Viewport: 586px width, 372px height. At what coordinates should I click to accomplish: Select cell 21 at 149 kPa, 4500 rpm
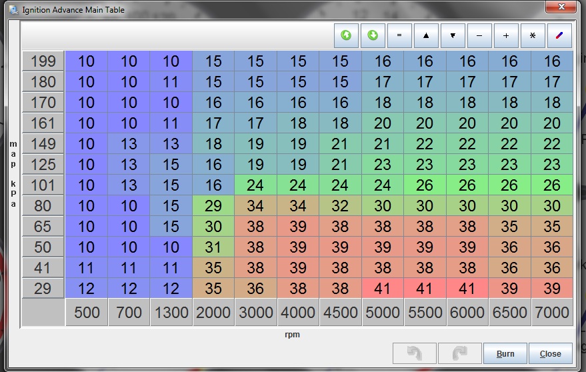tap(341, 144)
